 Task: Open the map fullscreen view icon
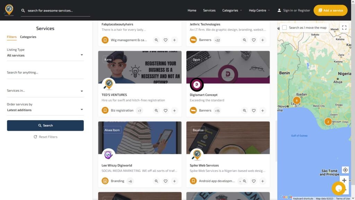tap(344, 27)
